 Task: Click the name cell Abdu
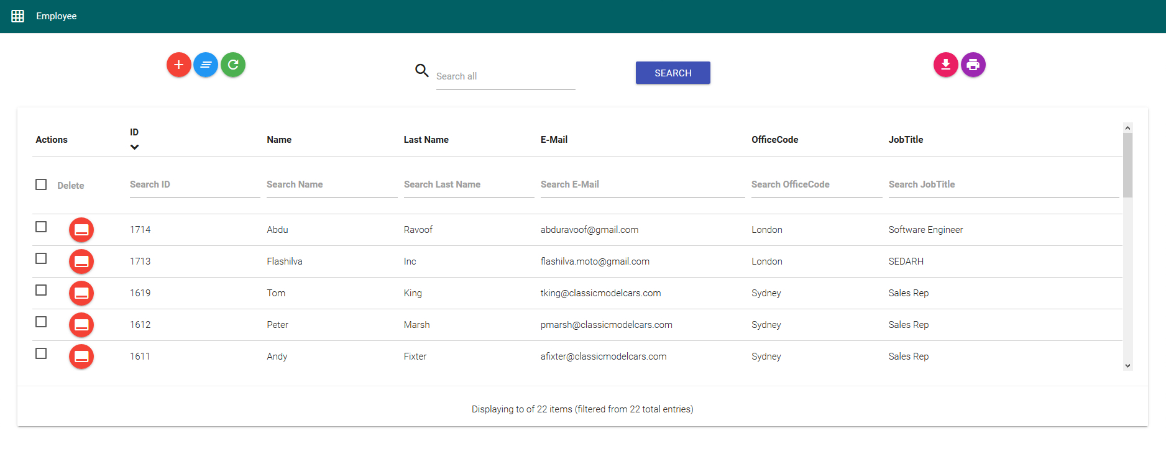277,230
